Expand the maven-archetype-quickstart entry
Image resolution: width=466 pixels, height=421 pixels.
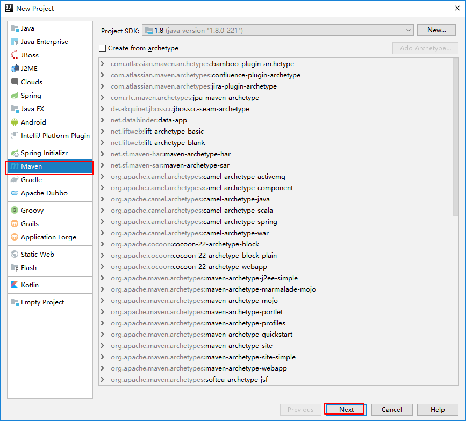pos(103,334)
